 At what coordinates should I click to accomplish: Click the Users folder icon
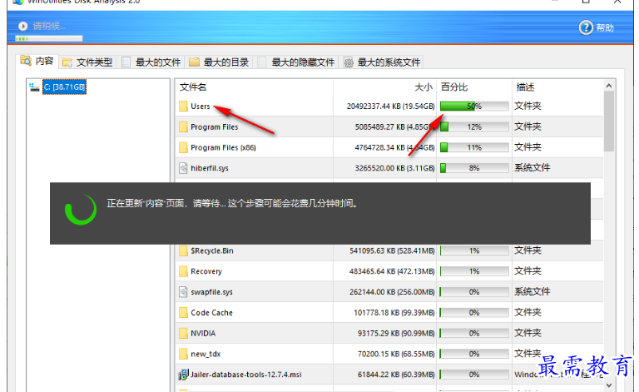[183, 107]
